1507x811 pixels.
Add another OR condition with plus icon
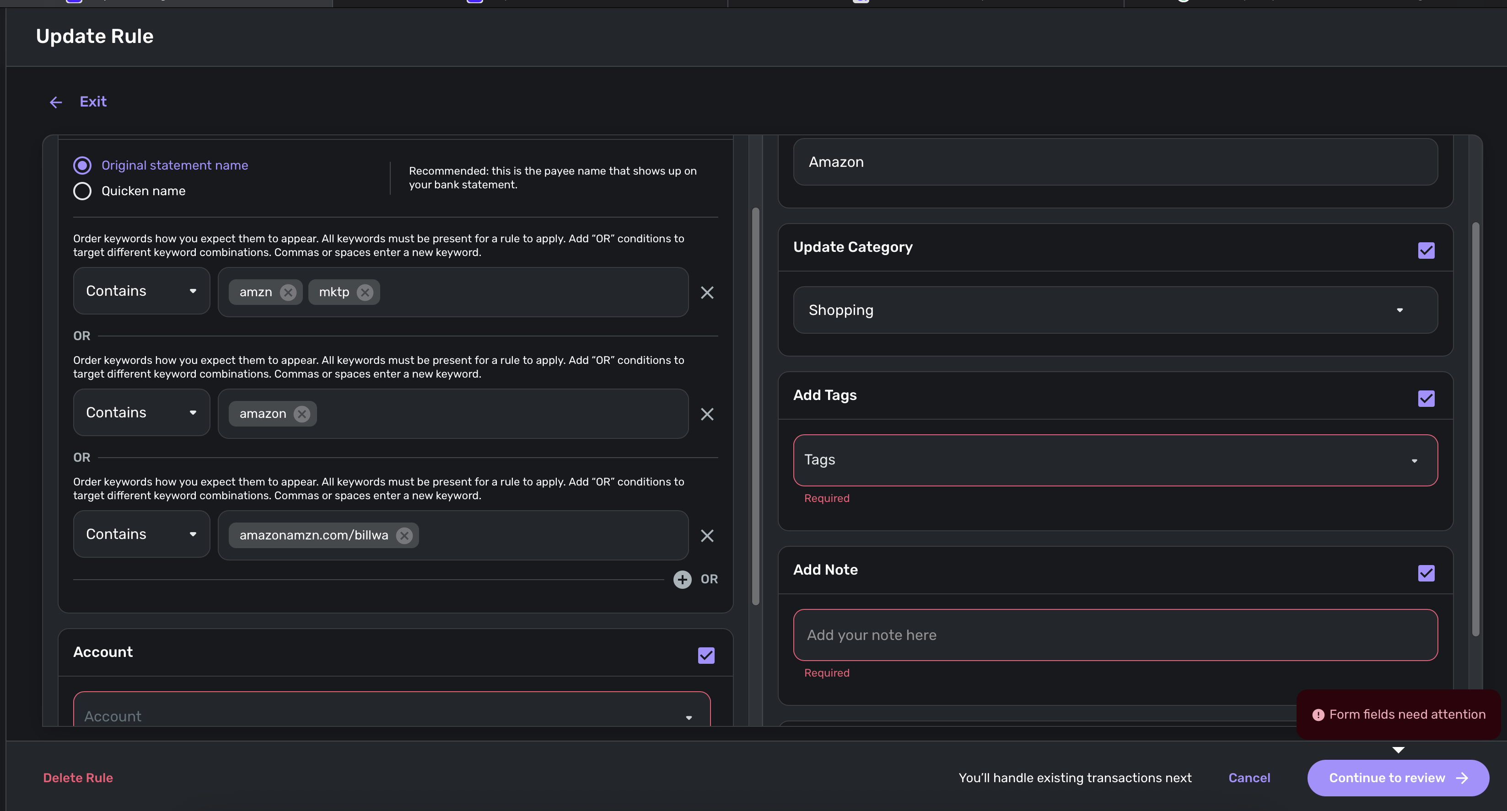tap(682, 580)
